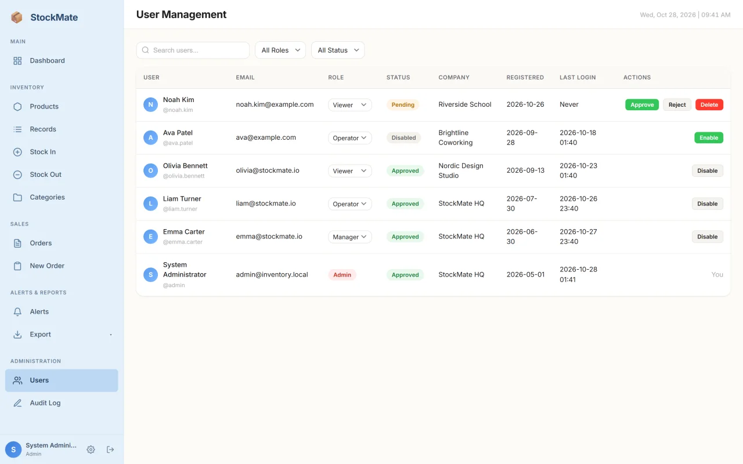Disable Olivia Bennett's account
This screenshot has height=464, width=743.
708,171
